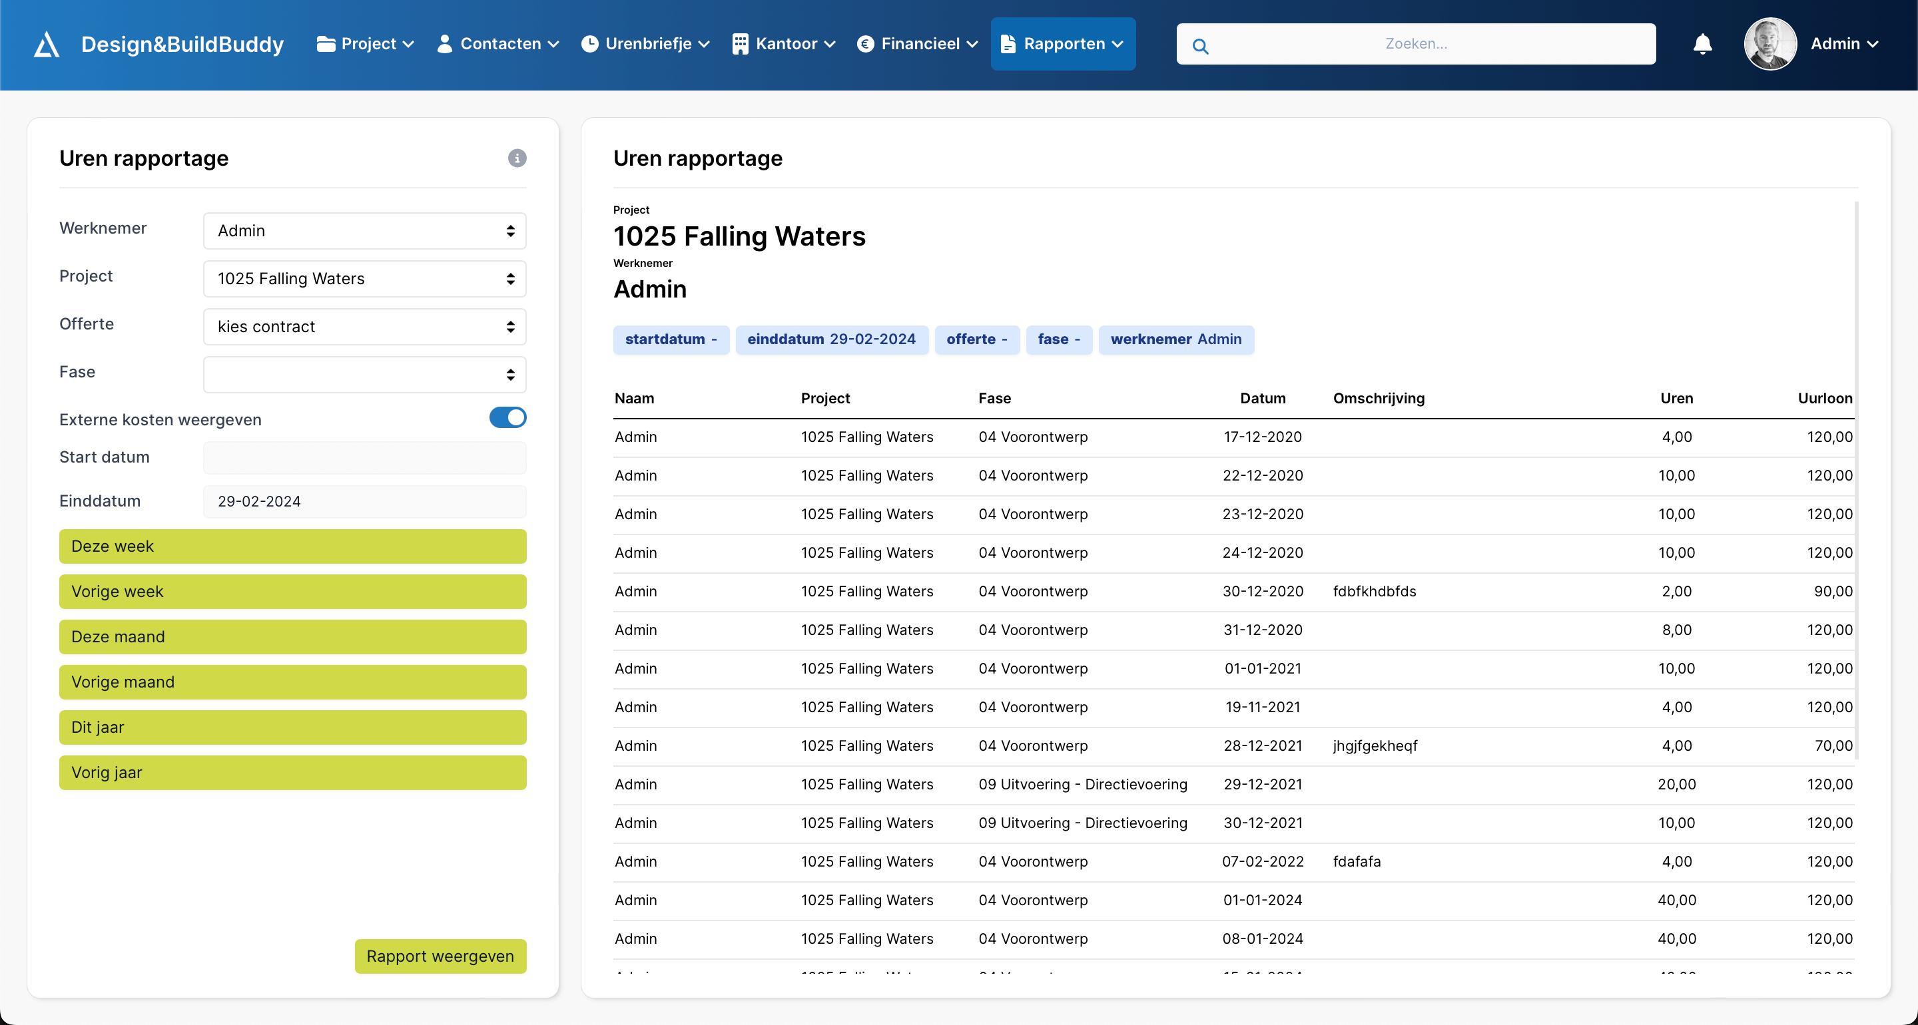Click the Rapport weergeven button
1918x1025 pixels.
[x=440, y=956]
